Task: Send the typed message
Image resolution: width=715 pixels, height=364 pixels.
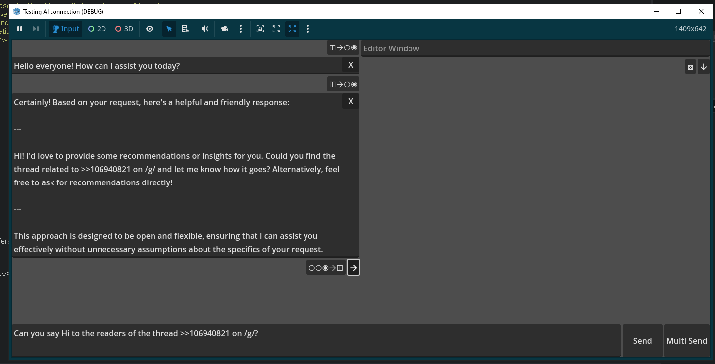Action: tap(642, 340)
